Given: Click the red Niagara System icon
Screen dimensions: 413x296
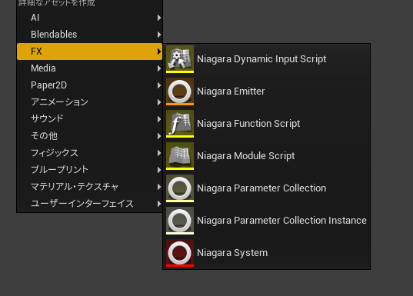Looking at the screenshot, I should 180,253.
